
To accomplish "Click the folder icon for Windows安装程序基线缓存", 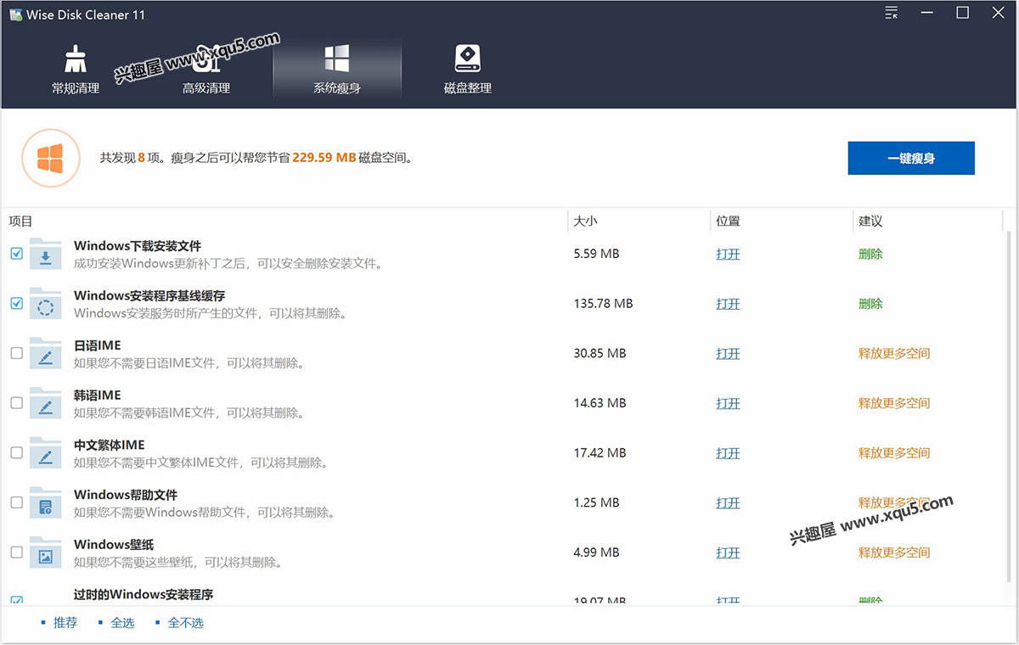I will 46,304.
